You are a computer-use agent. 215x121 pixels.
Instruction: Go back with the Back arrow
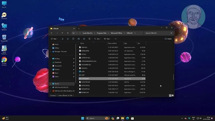pos(52,33)
